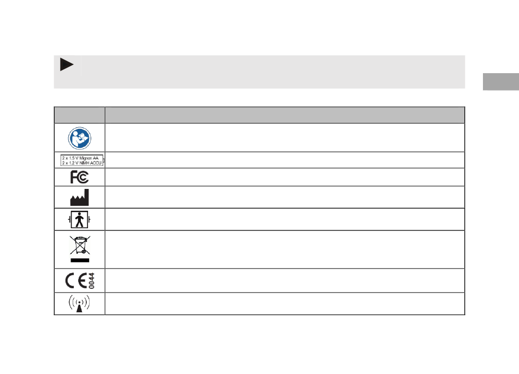Select the non-ionizing radiation antenna symbol
519x374 pixels.
(x=79, y=304)
